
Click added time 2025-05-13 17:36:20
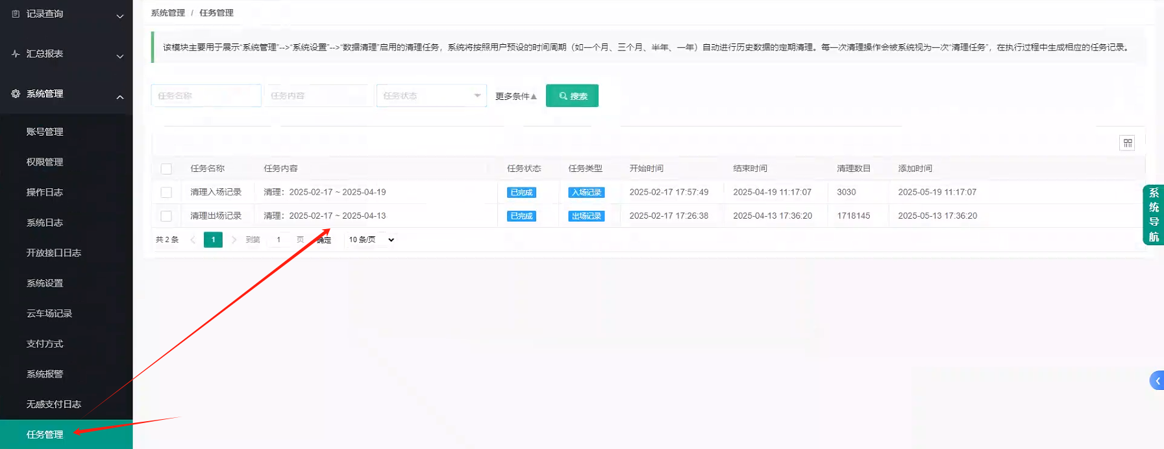point(937,215)
